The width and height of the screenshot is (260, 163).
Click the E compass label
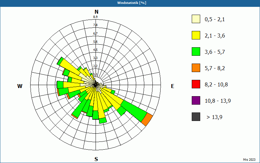pyautogui.click(x=173, y=86)
